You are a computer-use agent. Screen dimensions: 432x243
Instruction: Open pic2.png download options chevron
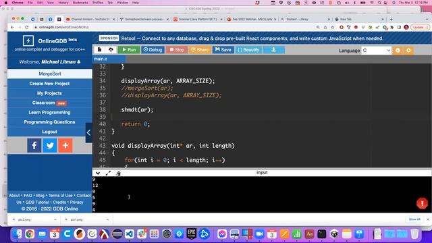55,219
